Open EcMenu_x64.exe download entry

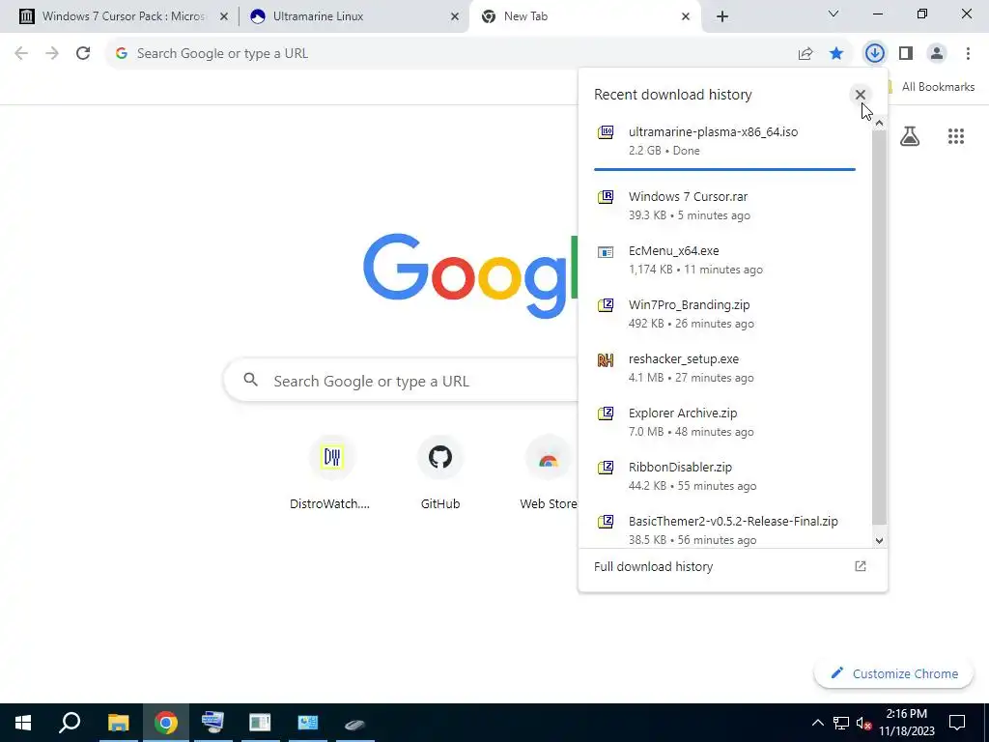pyautogui.click(x=724, y=259)
